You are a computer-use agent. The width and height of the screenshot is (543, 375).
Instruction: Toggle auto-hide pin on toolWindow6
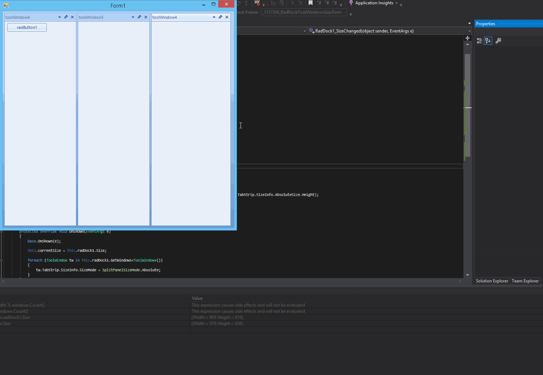(x=66, y=17)
